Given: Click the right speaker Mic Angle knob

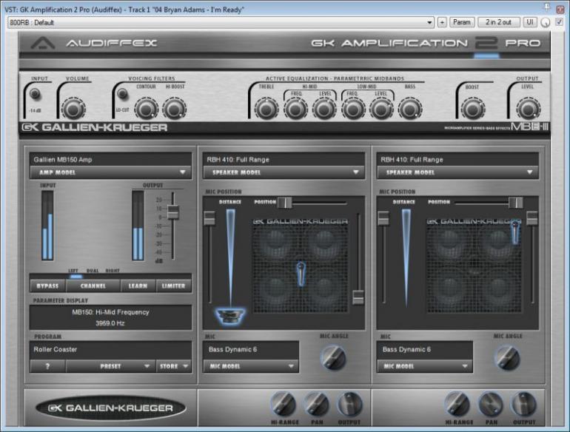Looking at the screenshot, I should (x=507, y=357).
